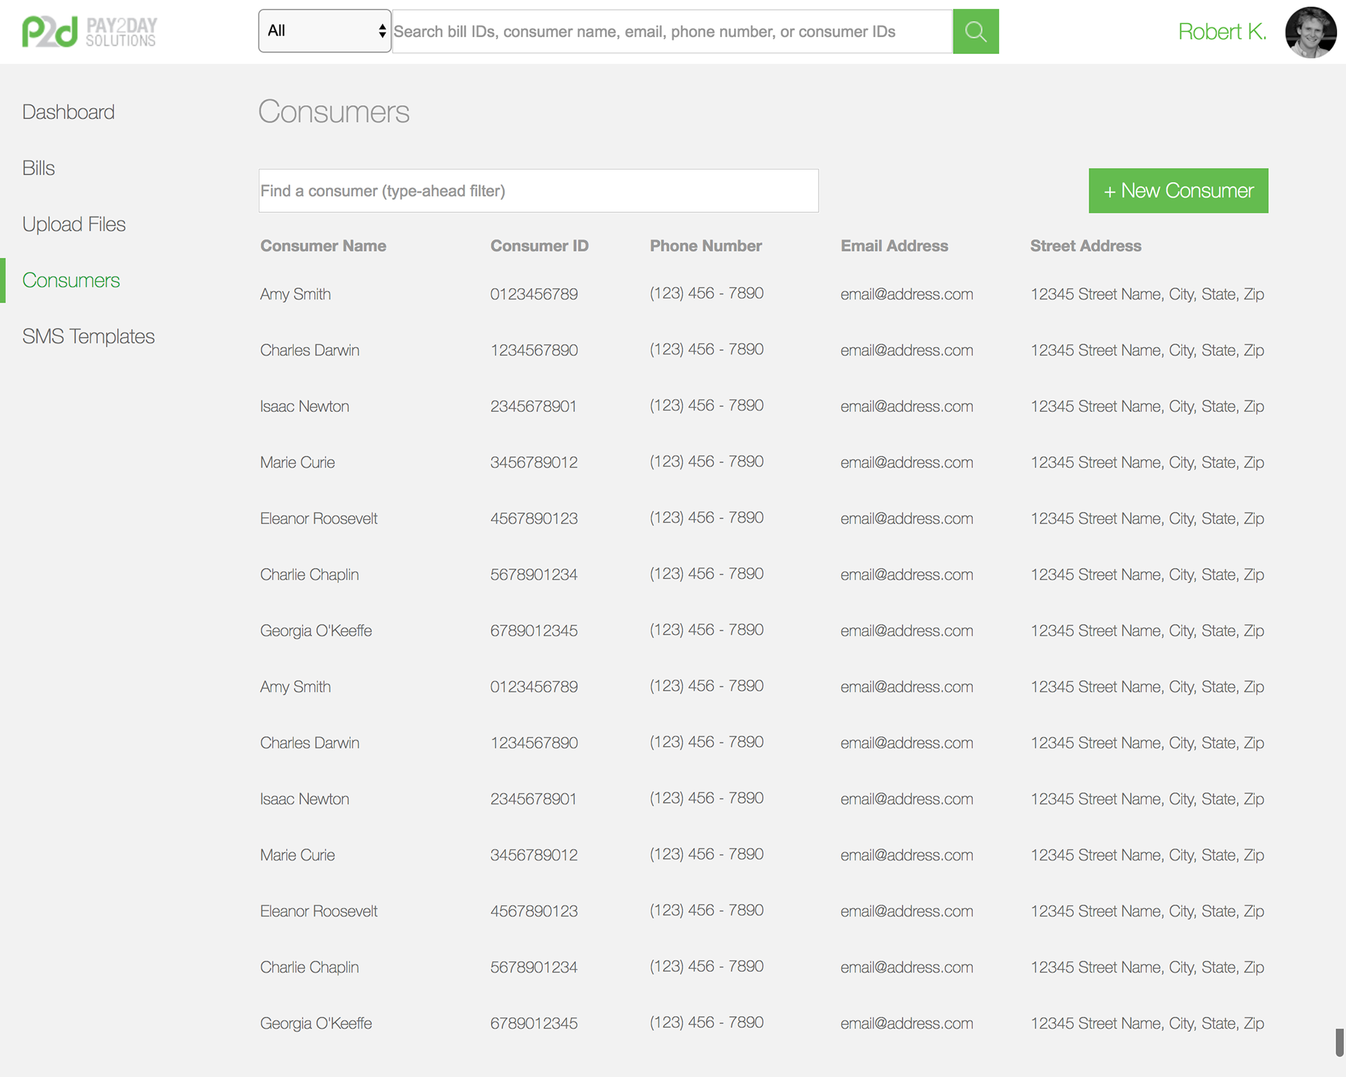Sort by Consumer ID column header
The width and height of the screenshot is (1346, 1077).
click(x=539, y=246)
